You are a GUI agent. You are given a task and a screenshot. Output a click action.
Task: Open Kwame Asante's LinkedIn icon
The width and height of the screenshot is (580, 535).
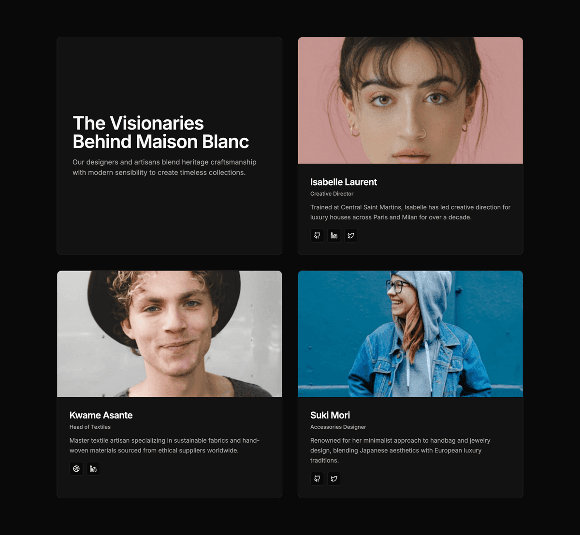click(x=93, y=469)
